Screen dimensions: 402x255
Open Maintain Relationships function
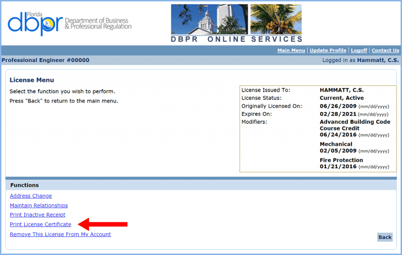coord(38,205)
